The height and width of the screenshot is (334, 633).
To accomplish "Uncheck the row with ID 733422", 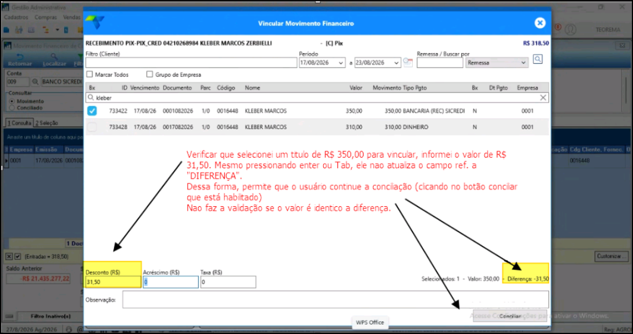I will pos(92,111).
